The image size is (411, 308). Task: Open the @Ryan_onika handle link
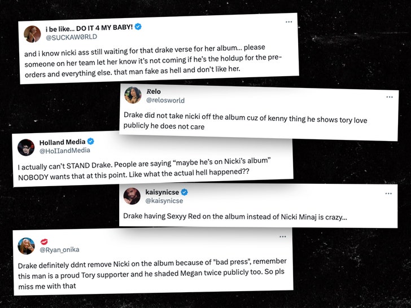coord(59,250)
